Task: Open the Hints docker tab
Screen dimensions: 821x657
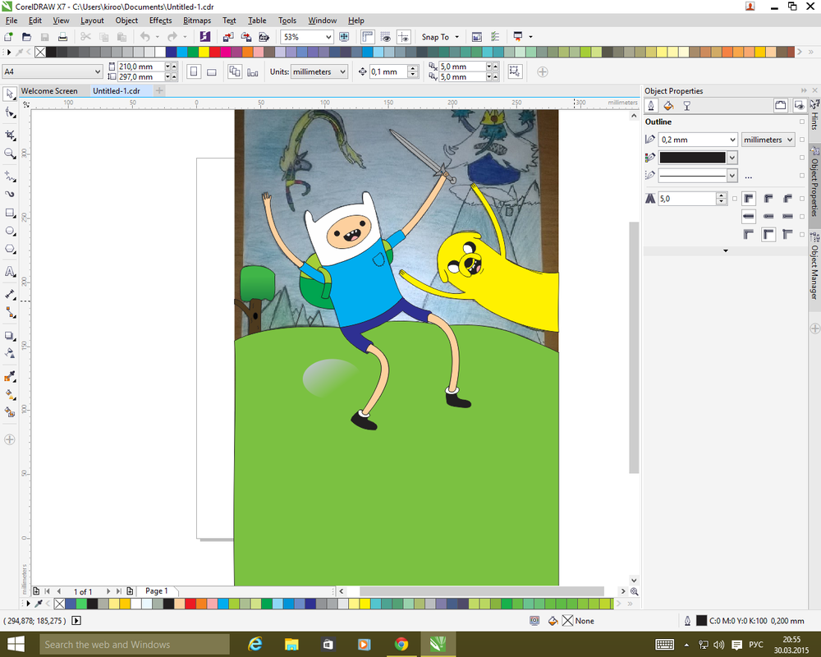Action: (x=814, y=115)
